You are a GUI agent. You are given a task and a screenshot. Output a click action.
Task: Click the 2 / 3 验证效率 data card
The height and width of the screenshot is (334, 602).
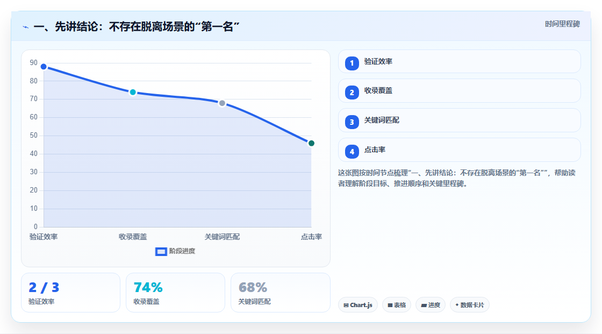point(70,293)
